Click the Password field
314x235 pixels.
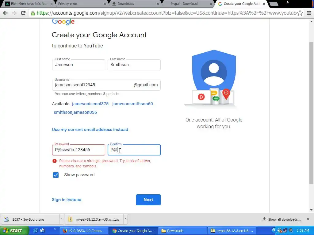78,150
